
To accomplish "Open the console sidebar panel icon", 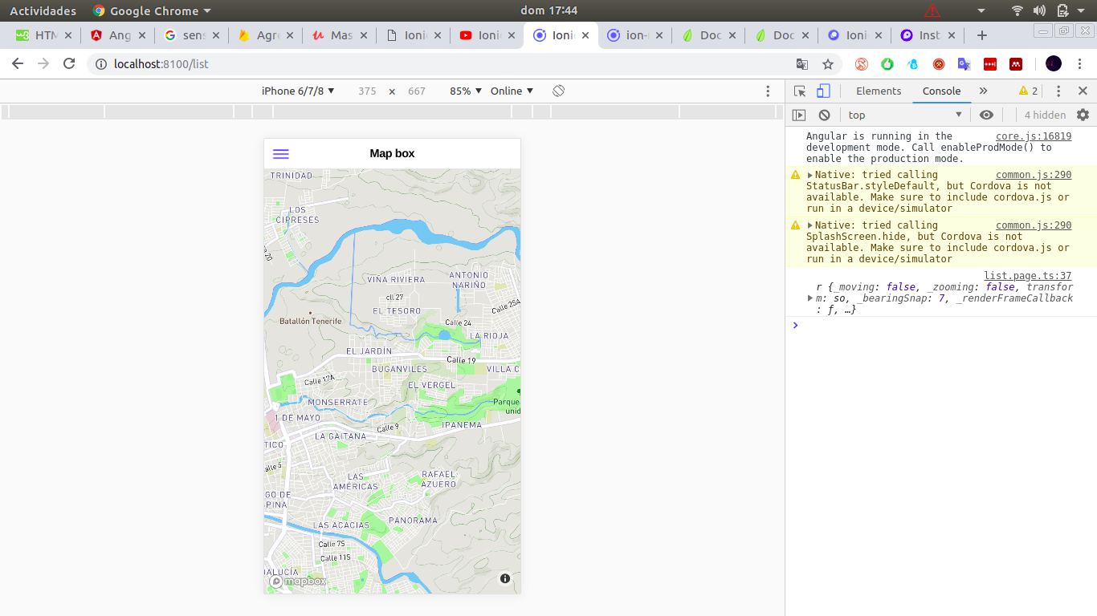I will click(799, 115).
